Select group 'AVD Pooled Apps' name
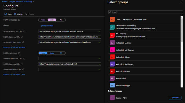Viewport: 185px width, 103px height. [x=123, y=85]
